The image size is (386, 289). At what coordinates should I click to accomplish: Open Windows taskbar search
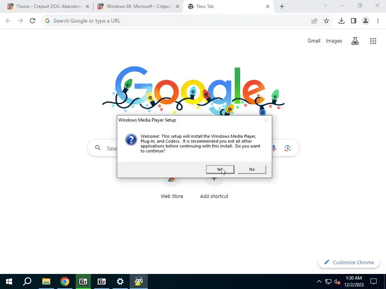pyautogui.click(x=27, y=281)
